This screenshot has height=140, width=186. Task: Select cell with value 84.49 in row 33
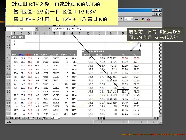click(123, 102)
